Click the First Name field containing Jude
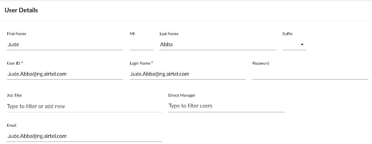 pos(65,44)
